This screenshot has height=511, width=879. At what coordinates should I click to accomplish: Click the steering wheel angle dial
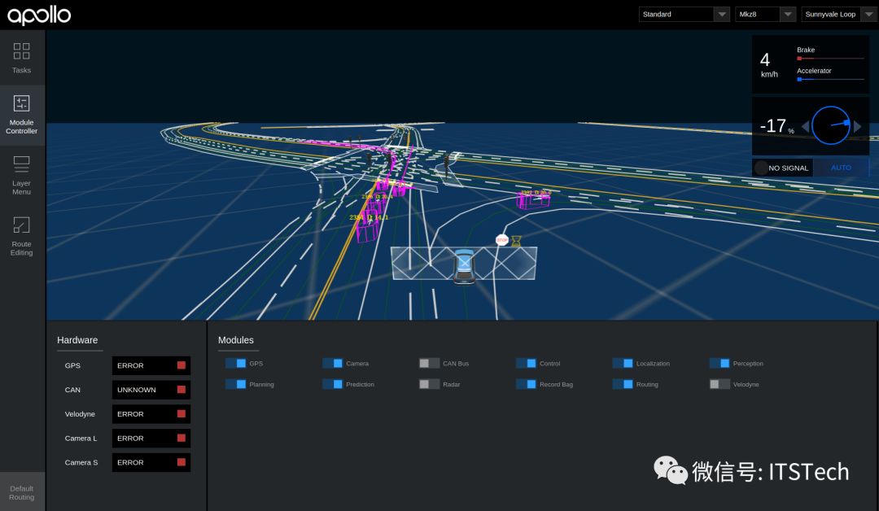point(831,126)
